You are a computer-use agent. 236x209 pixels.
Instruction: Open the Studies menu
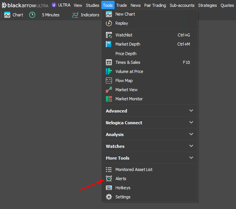(x=92, y=5)
